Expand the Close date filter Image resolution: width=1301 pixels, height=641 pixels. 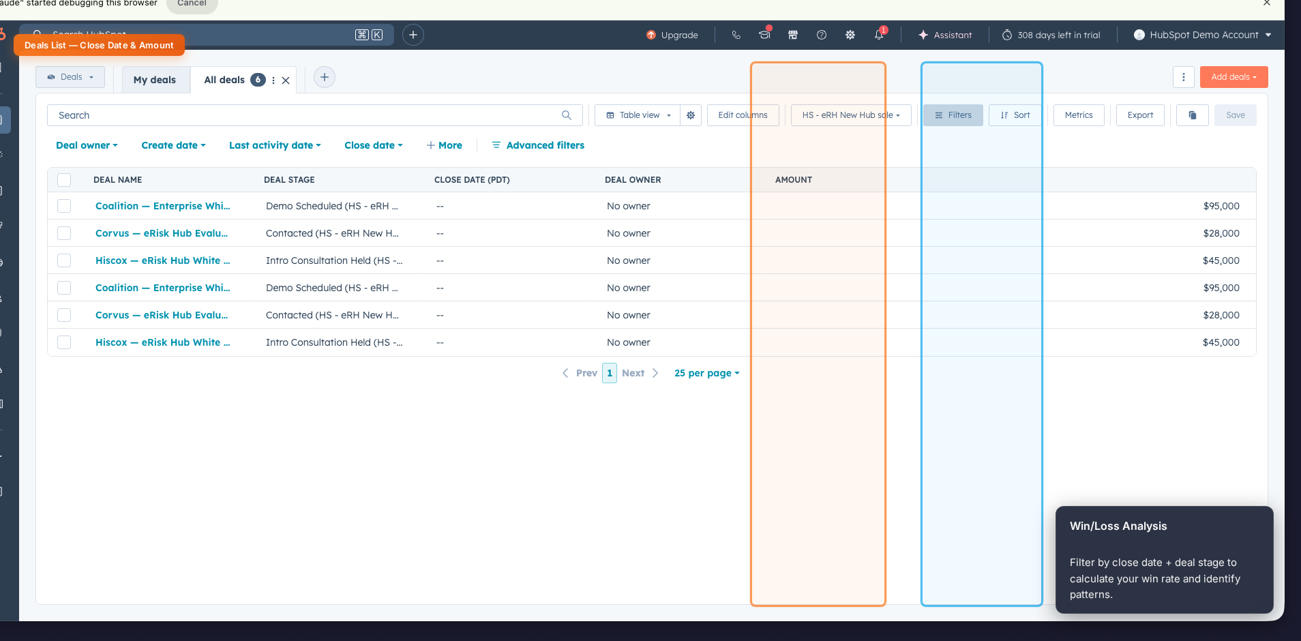click(x=374, y=145)
